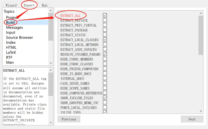Viewport: 208px width, 129px height.
Task: Click the SHOW_INCLUDE_FILES option label
Action: point(77,98)
